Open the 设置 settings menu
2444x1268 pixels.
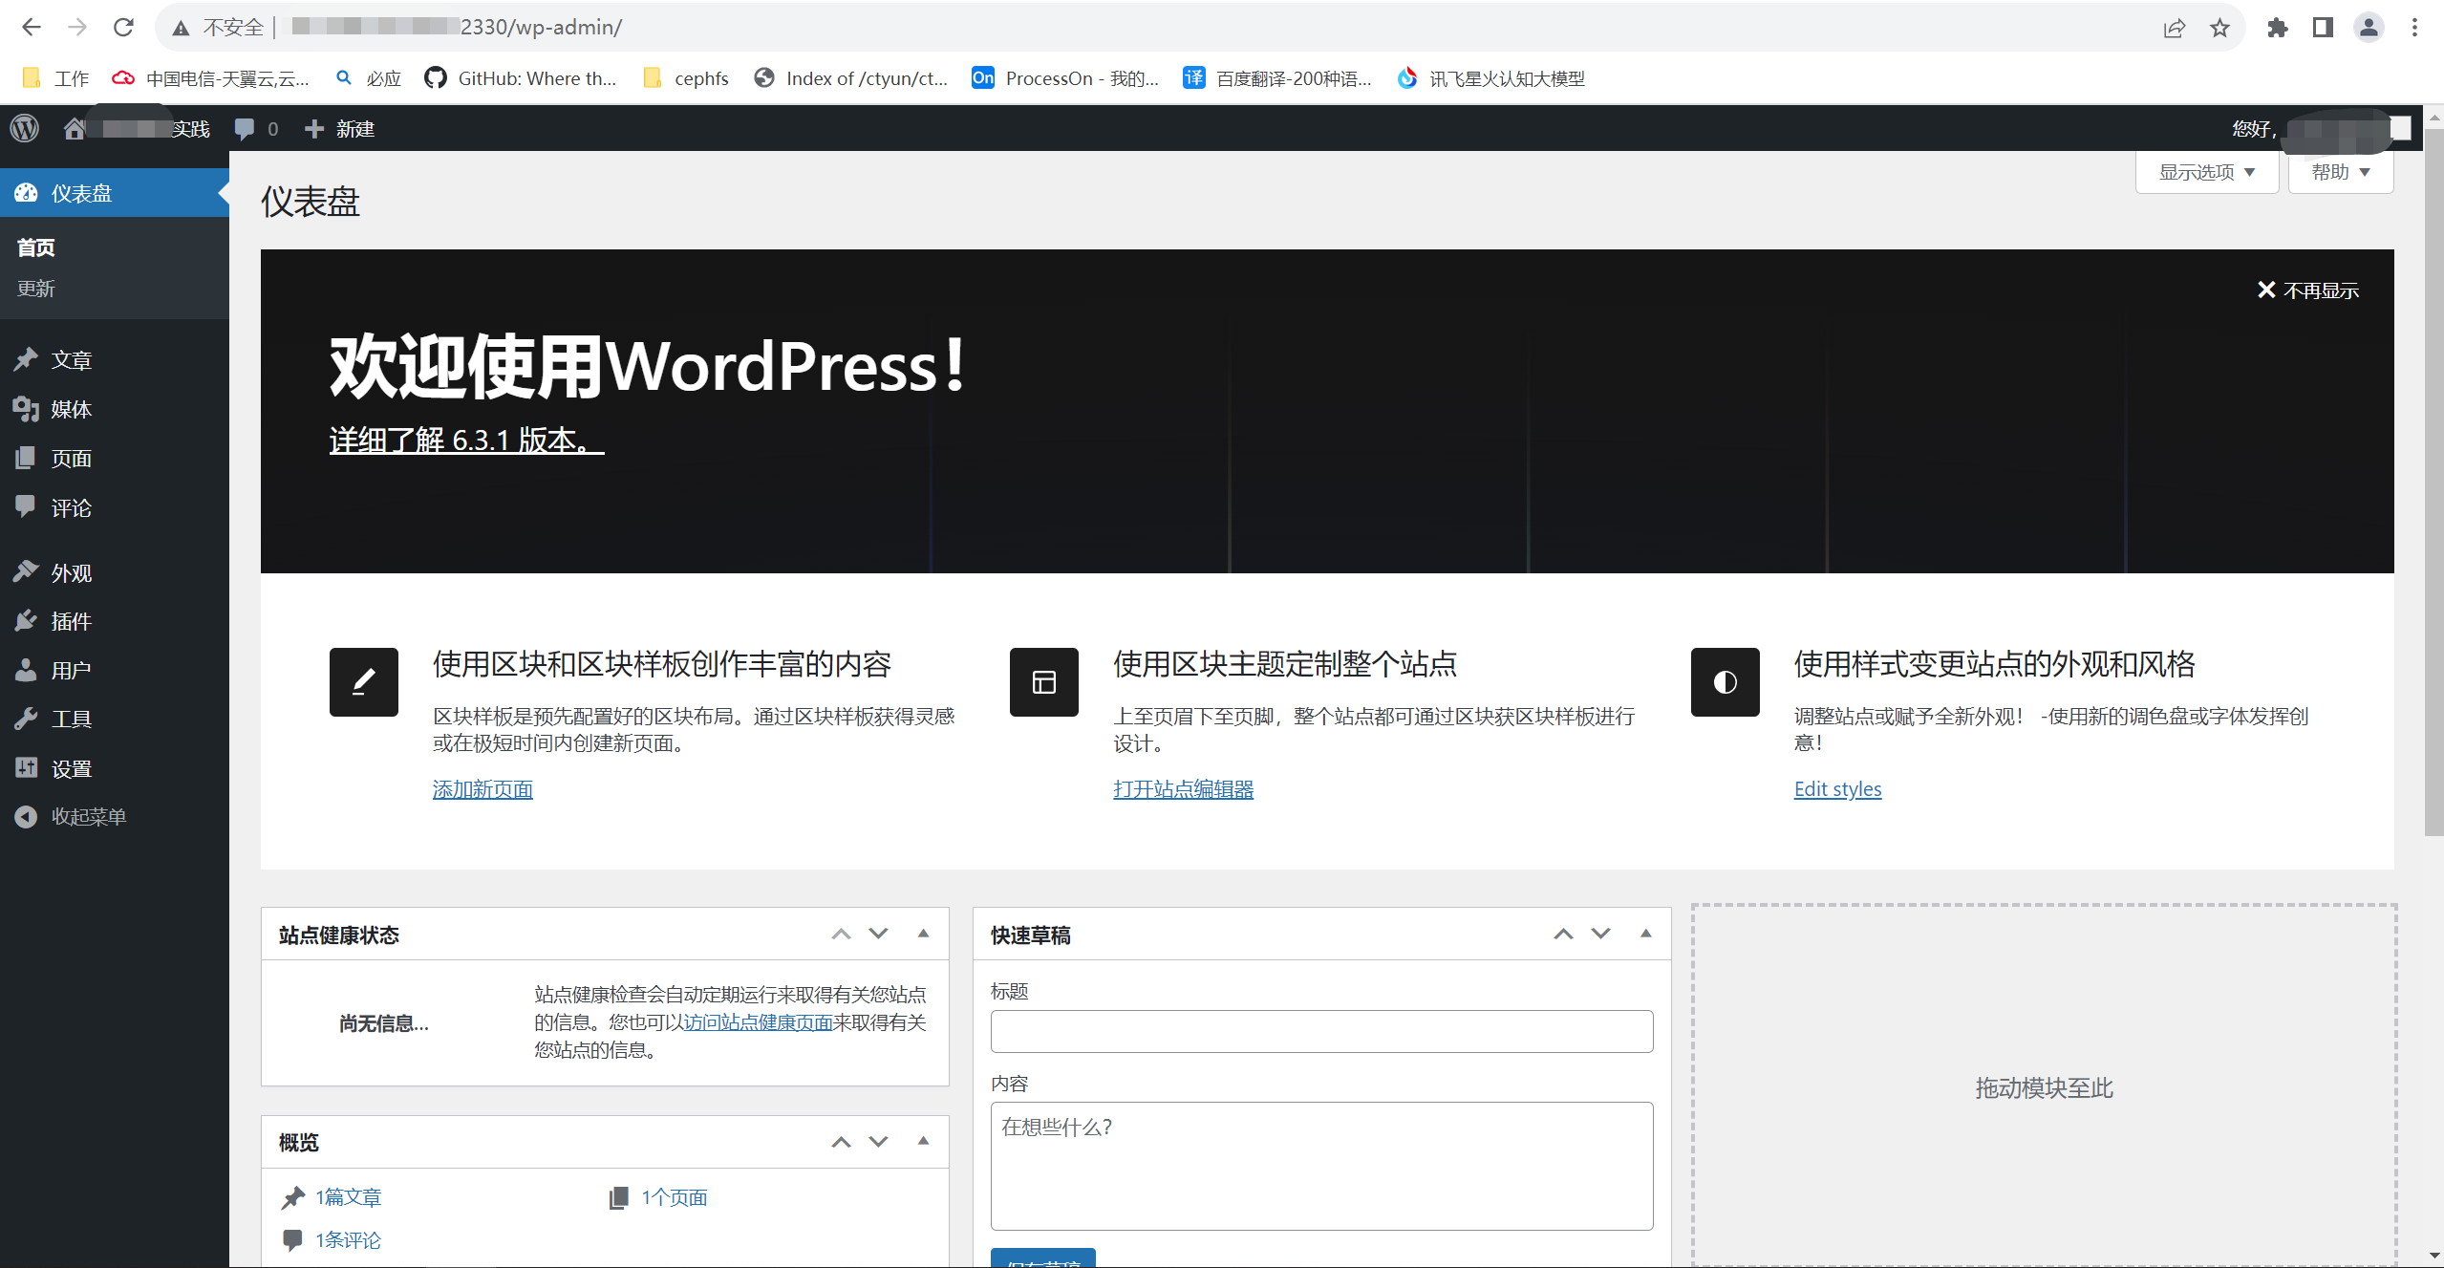point(71,768)
